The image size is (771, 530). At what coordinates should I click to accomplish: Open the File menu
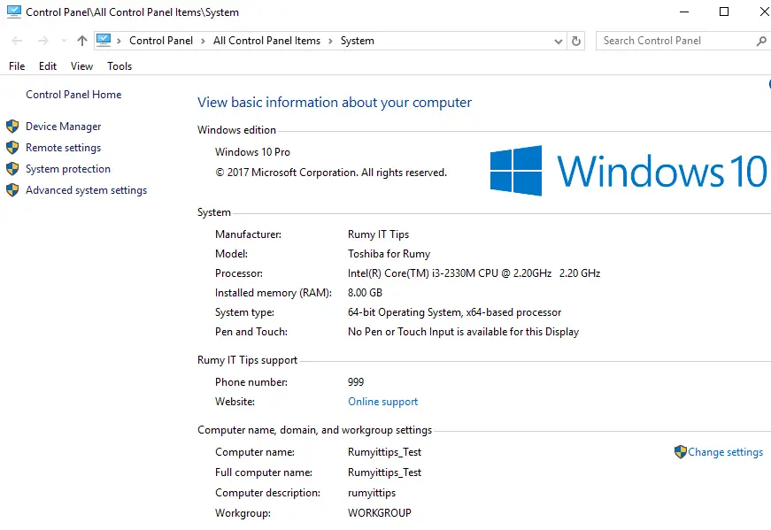point(17,66)
